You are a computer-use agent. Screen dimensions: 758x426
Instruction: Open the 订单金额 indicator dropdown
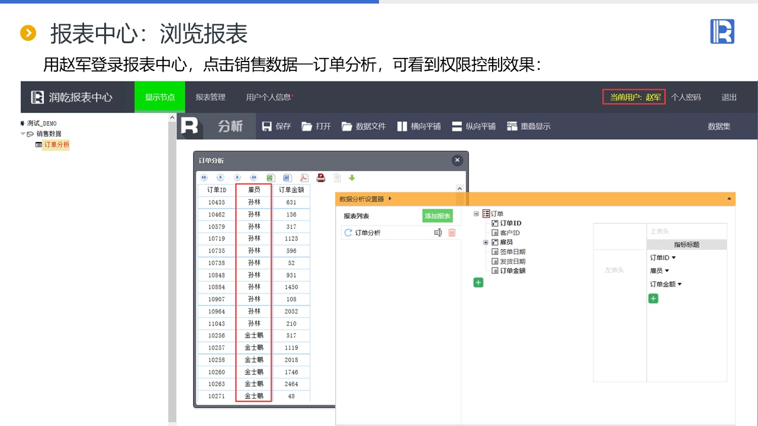tap(680, 285)
